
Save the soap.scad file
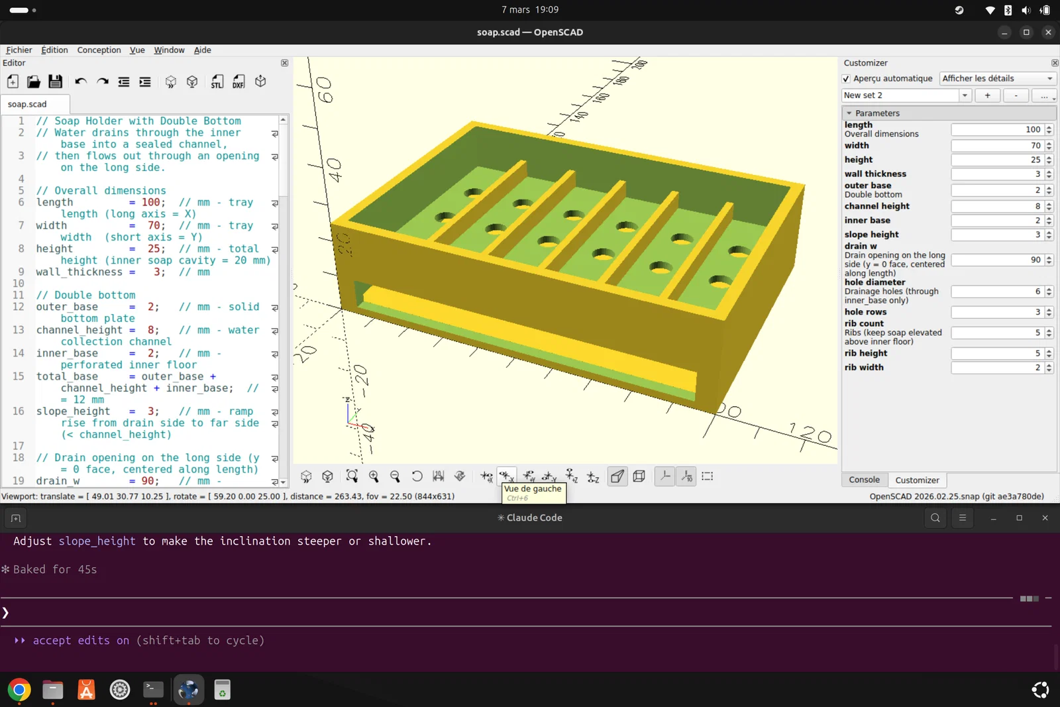[55, 82]
